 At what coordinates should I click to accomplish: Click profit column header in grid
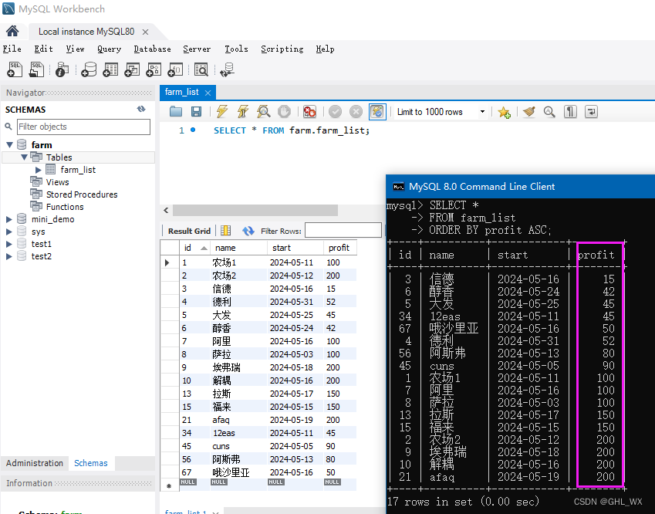click(x=339, y=248)
